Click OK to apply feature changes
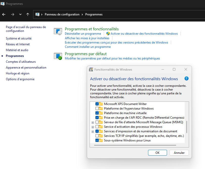Screen dimensions: 205x169 tap(157, 153)
